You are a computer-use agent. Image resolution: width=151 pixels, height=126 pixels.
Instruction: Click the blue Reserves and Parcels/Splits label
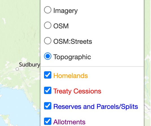[96, 107]
